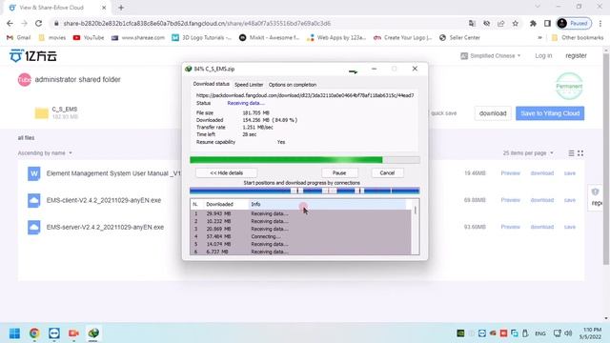Save EMS-server-V2.4.2 exe file
The width and height of the screenshot is (610, 343).
click(x=570, y=227)
